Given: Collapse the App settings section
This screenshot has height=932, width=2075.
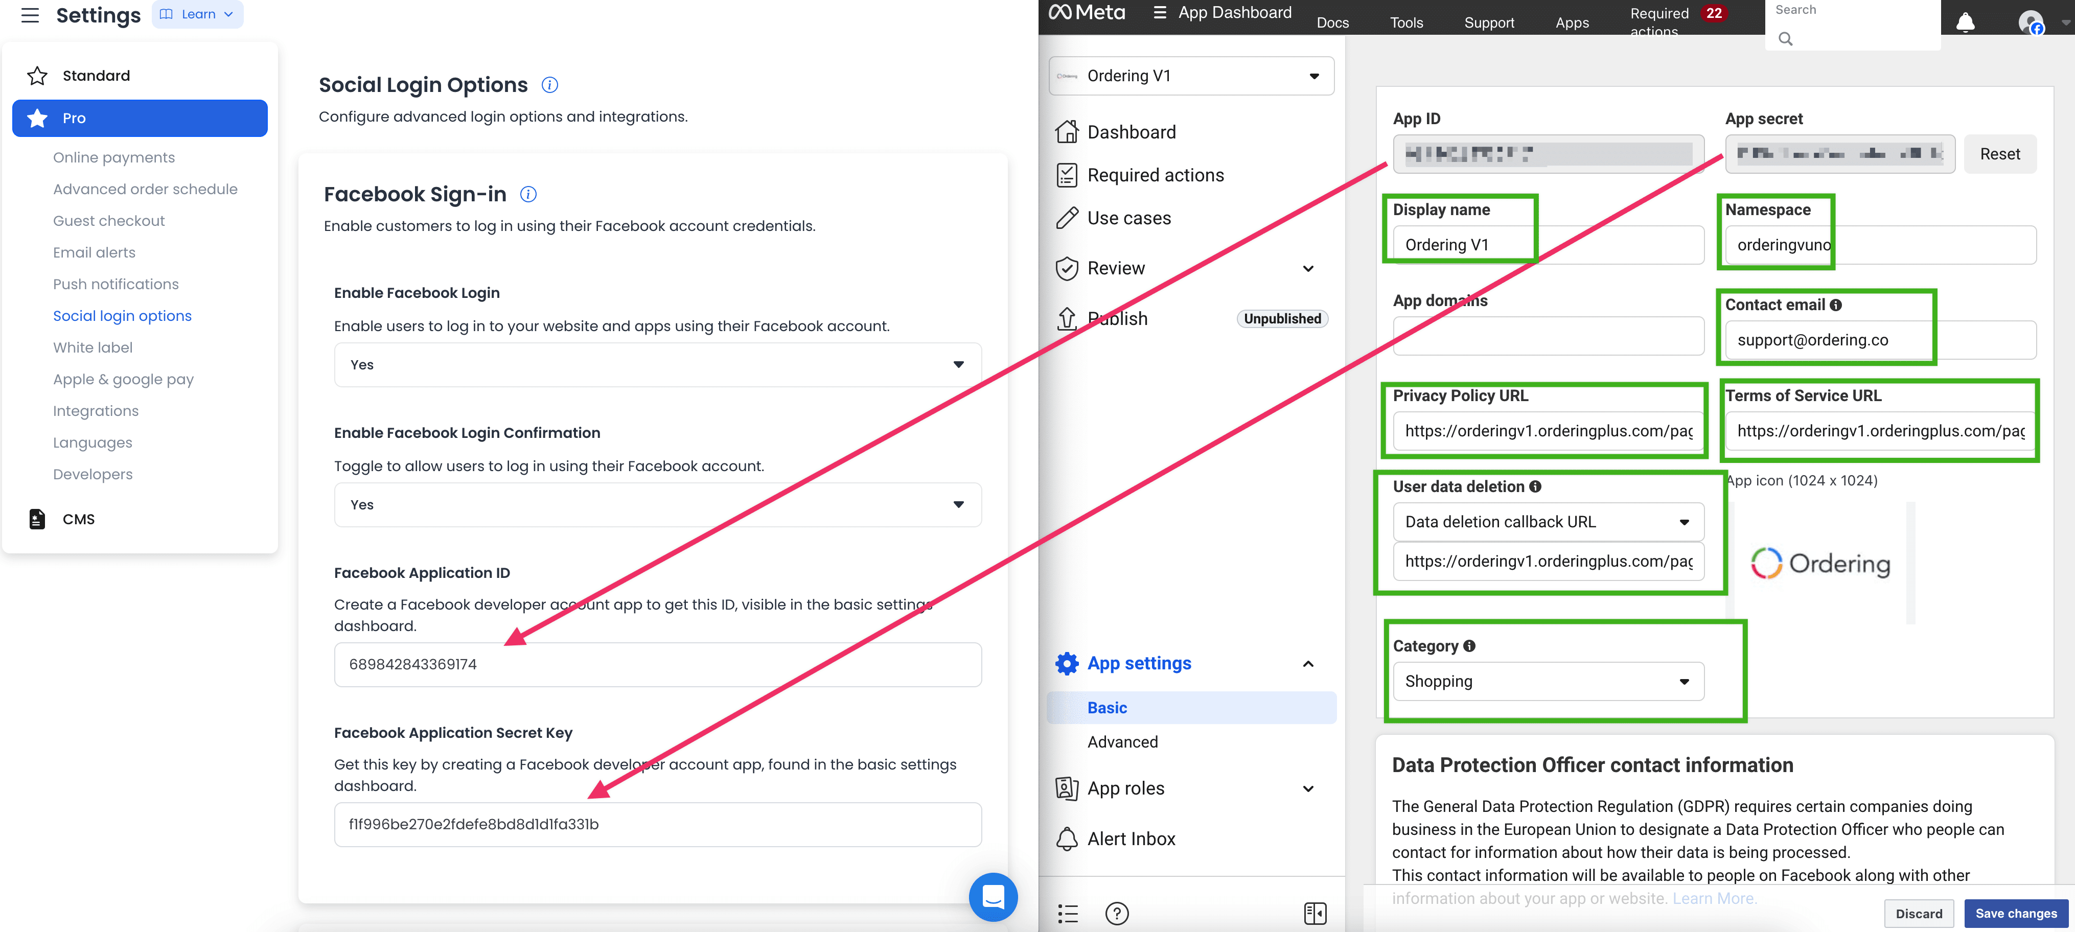Looking at the screenshot, I should coord(1308,664).
